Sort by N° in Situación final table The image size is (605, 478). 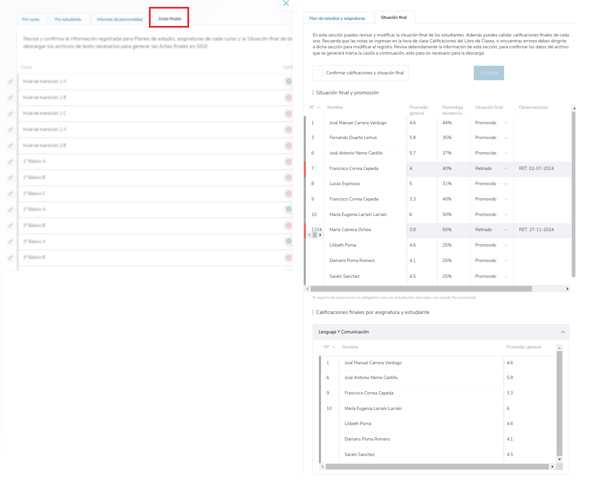tap(315, 108)
